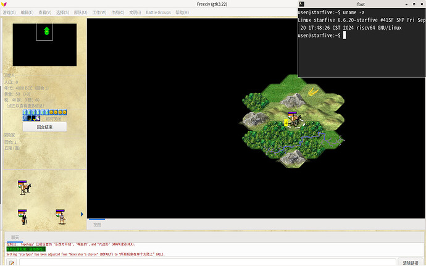This screenshot has width=426, height=266.
Task: Click the 年代: 4000 BCE info line
Action: coord(27,88)
